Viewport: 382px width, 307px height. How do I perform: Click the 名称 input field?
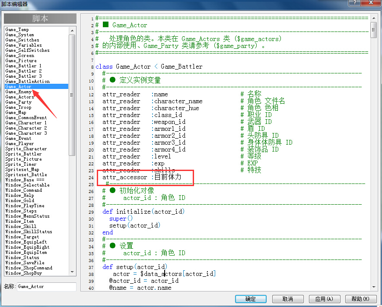[46, 287]
